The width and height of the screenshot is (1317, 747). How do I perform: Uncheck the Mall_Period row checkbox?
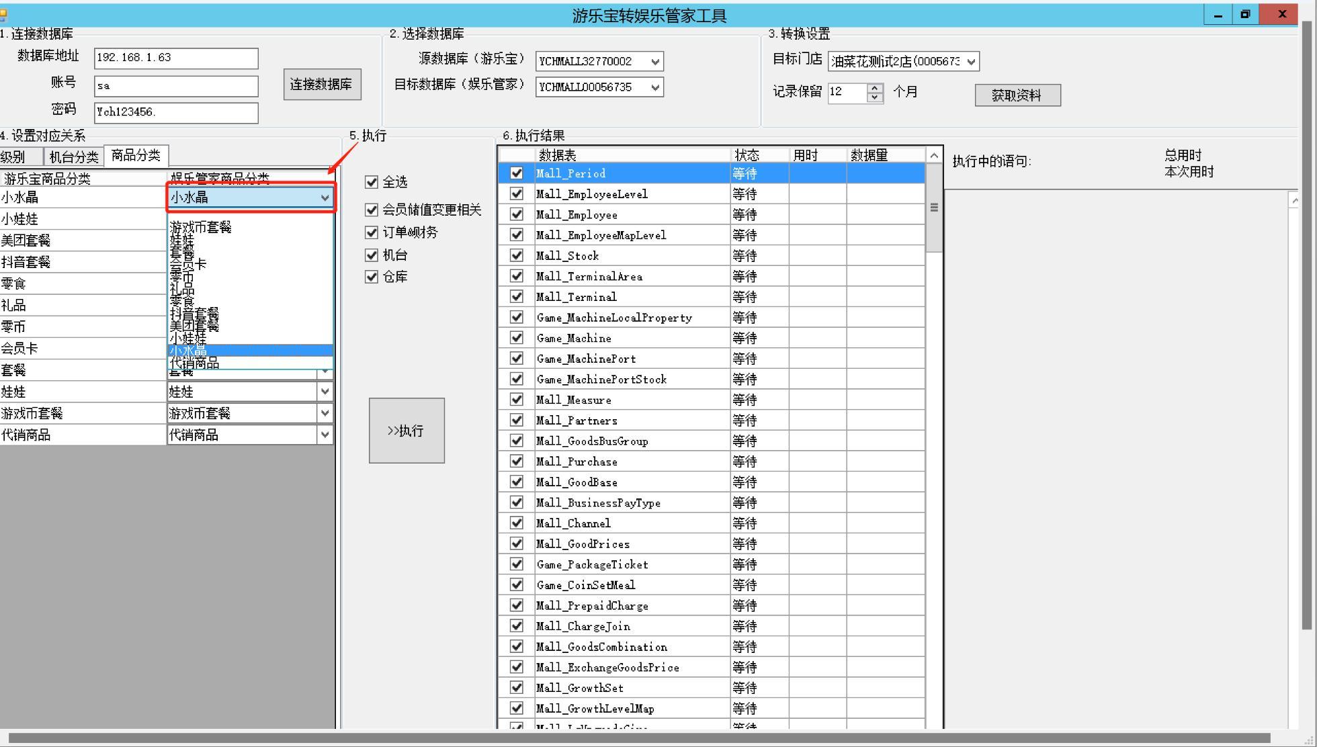(516, 173)
